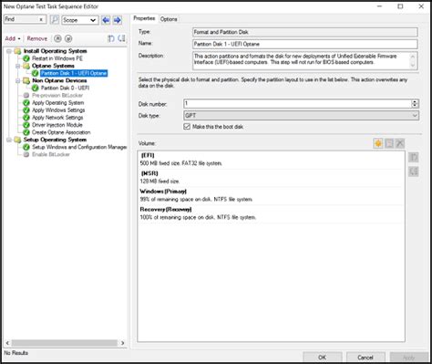Screen dimensions: 432x364
Task: Collapse the Non Optane Devices group
Action: tap(18, 80)
